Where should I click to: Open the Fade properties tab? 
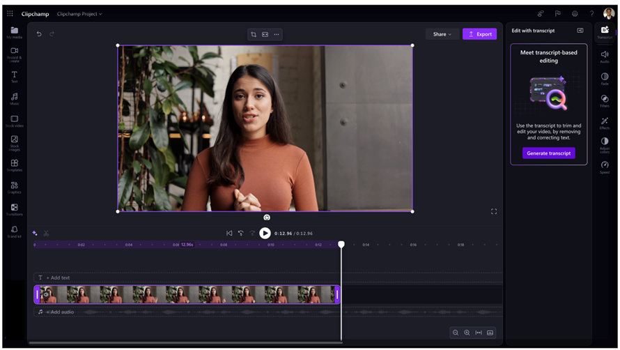[x=605, y=79]
